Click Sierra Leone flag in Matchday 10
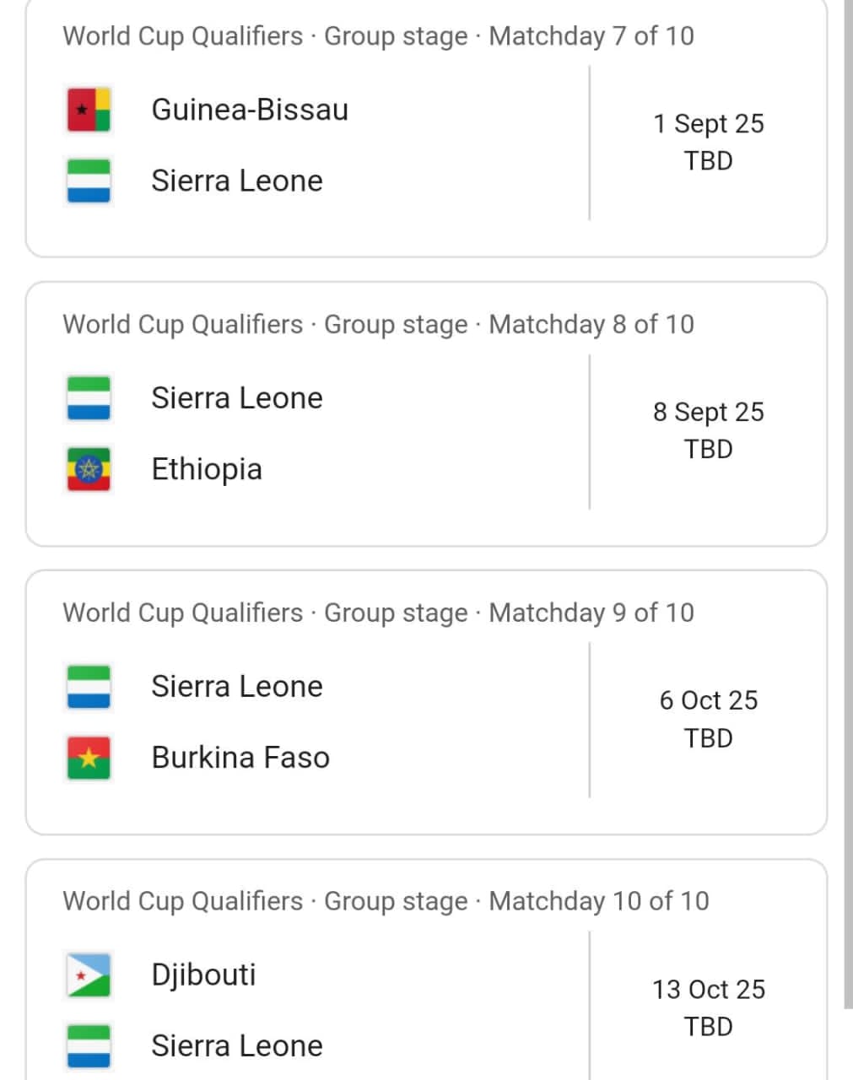This screenshot has width=853, height=1080. click(x=89, y=1046)
